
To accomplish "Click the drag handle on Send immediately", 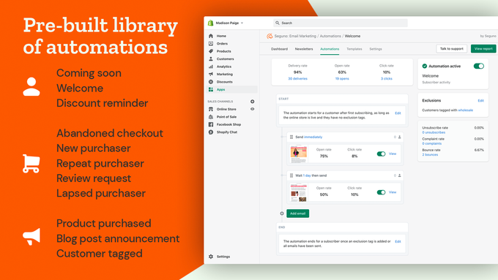I will click(x=291, y=137).
